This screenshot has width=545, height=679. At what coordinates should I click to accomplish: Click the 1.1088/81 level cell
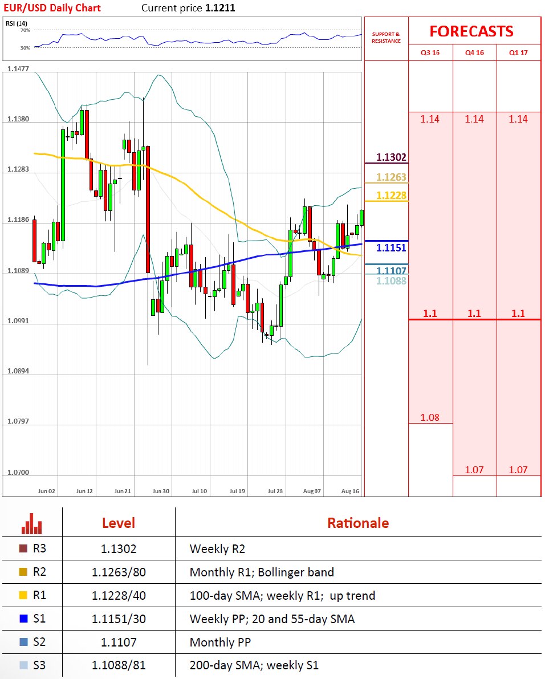tap(119, 665)
